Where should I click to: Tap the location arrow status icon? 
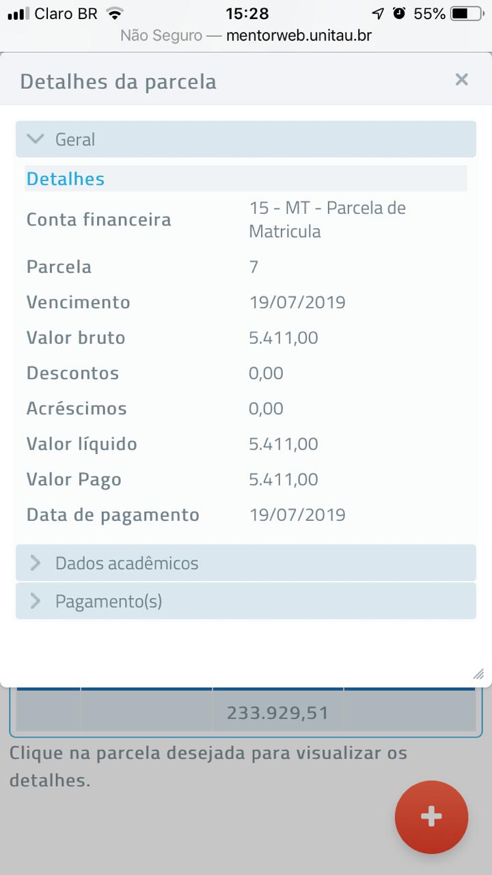tap(378, 14)
